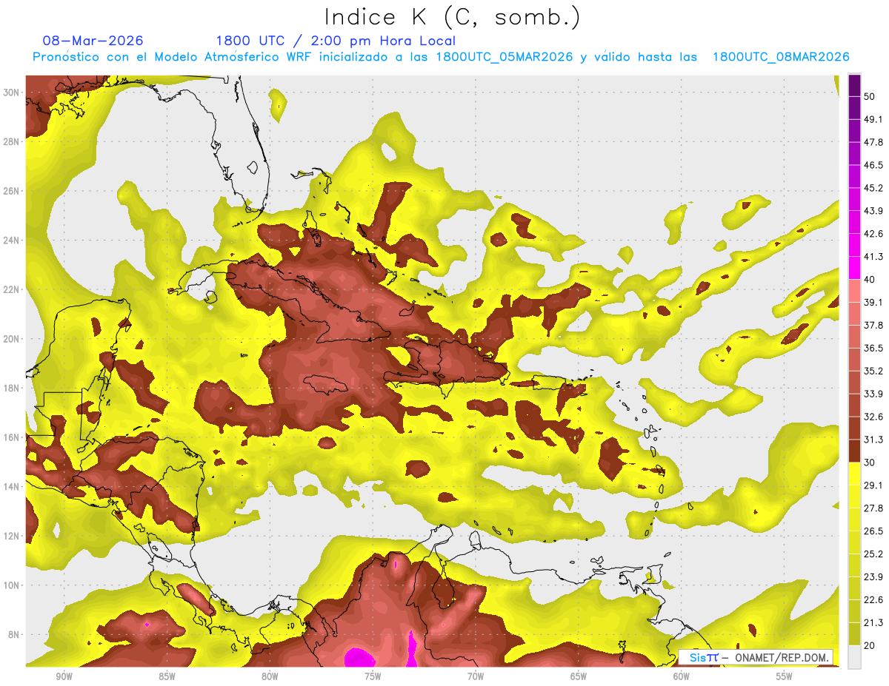Click the "Indice K (C, somb.)" title
The image size is (889, 686).
pyautogui.click(x=452, y=17)
